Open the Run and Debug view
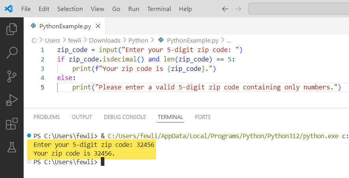349x178 pixels. (11, 100)
